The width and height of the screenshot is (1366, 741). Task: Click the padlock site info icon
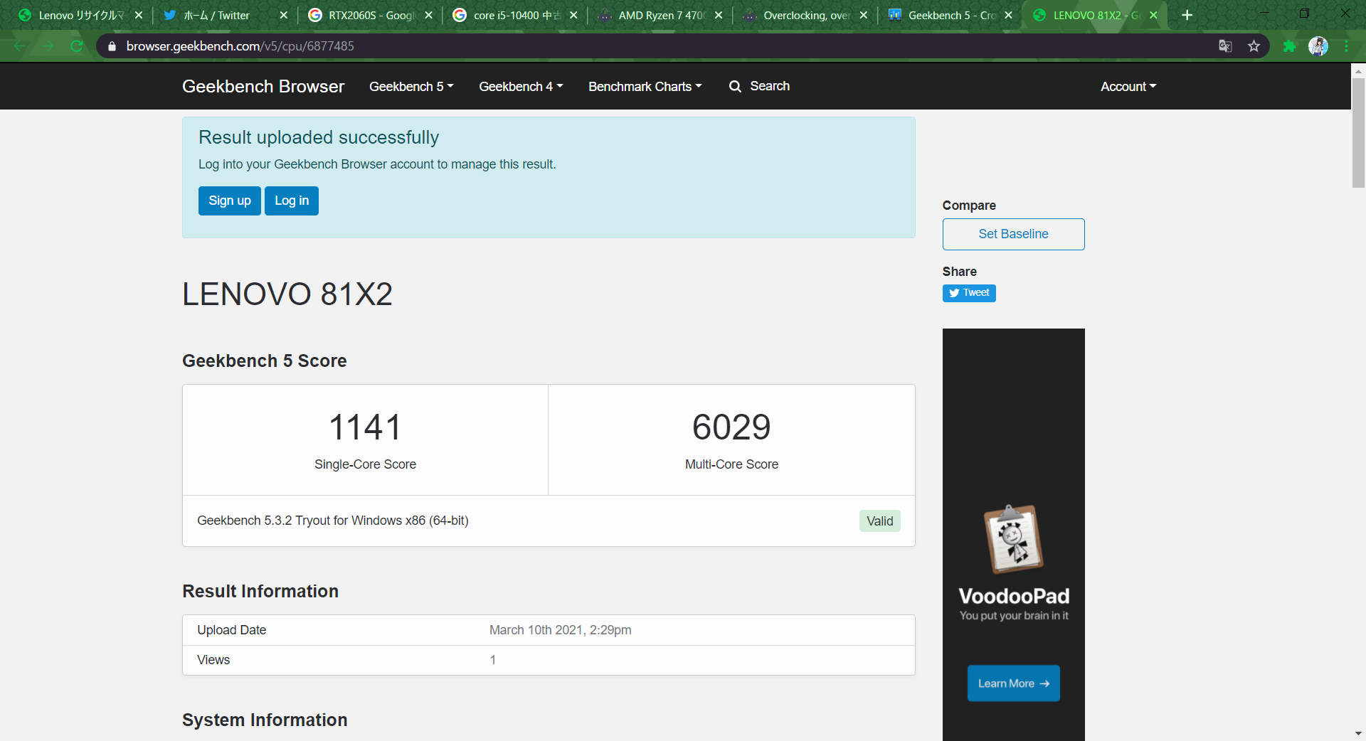coord(112,46)
